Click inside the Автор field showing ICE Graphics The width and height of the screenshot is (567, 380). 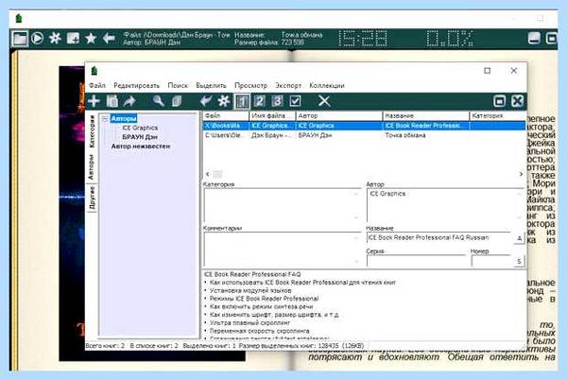pos(445,205)
